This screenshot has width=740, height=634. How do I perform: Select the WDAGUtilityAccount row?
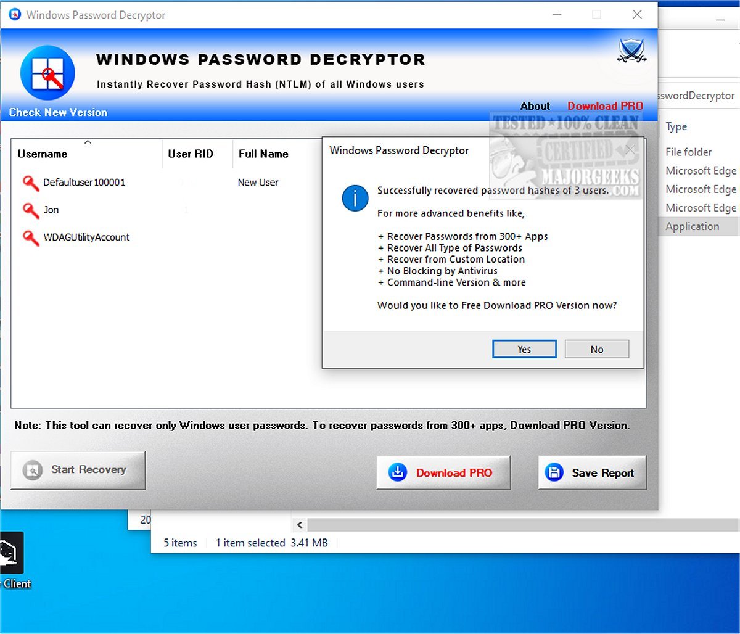(166, 237)
